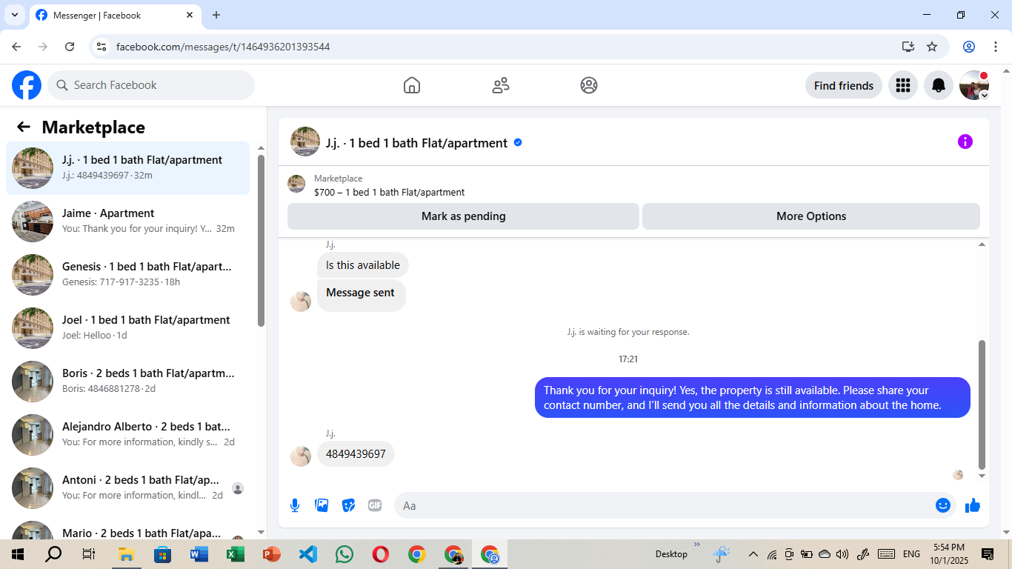
Task: Open the Joel conversation
Action: (127, 328)
